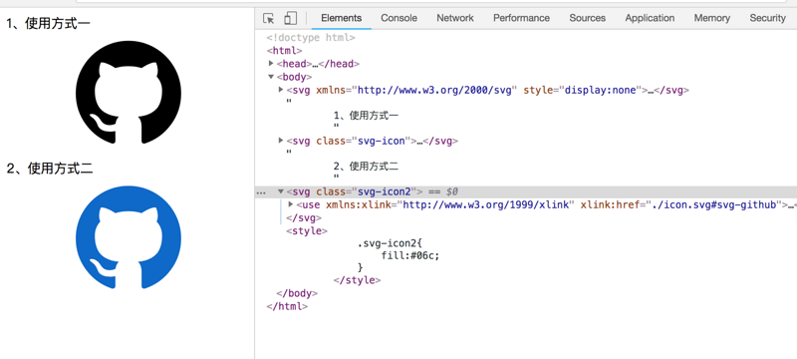Click the black GitHub icon on page

click(129, 93)
